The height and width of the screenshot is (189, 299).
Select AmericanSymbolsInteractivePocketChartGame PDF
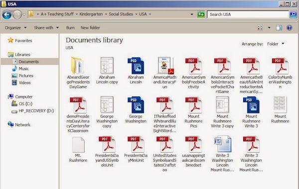coord(222,76)
